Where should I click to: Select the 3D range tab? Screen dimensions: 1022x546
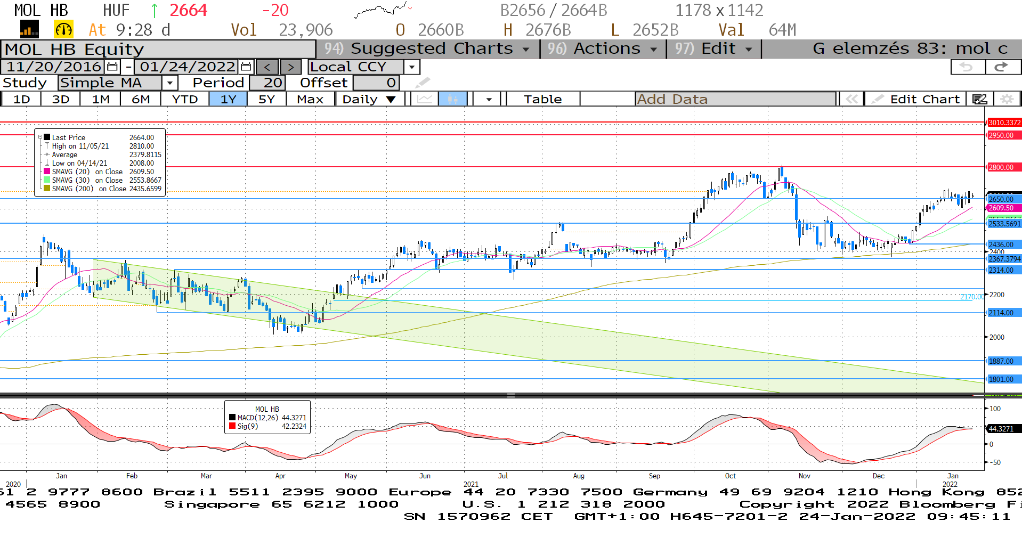coord(60,99)
